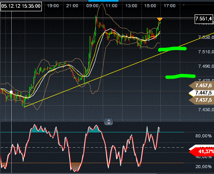Click the 7.510,0 price axis label
Viewport: 214px width, 174px height.
click(206, 52)
